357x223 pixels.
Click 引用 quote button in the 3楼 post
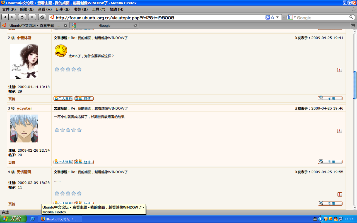click(330, 162)
